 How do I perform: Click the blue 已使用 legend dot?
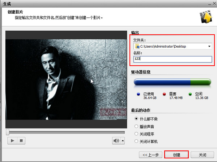[138, 94]
